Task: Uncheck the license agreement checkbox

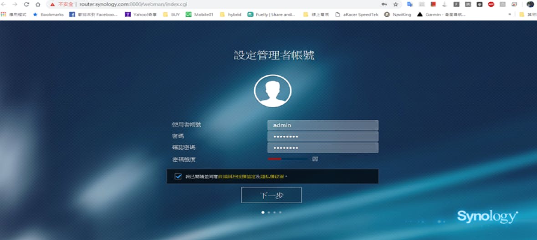Action: [178, 176]
